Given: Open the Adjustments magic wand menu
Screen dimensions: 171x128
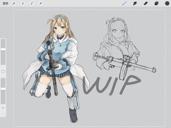Looking at the screenshot, I should click(23, 4).
